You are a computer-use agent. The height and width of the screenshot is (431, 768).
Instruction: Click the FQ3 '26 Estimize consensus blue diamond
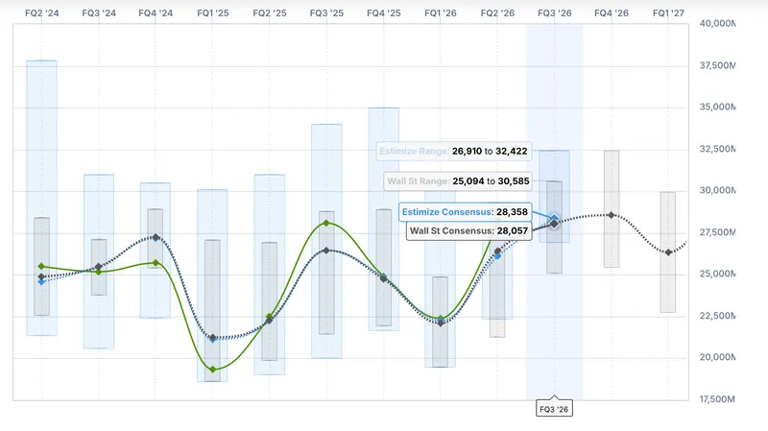554,218
